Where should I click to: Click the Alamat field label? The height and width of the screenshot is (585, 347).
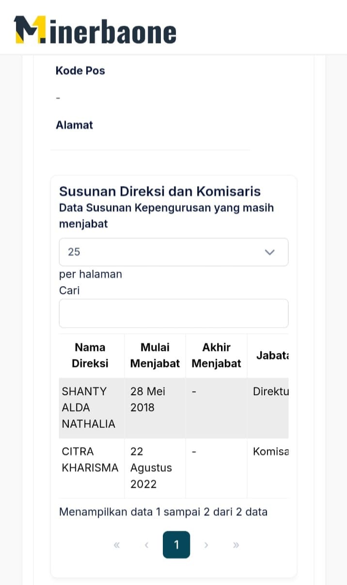(x=74, y=125)
